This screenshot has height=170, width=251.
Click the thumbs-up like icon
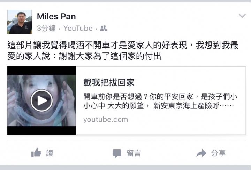(x=36, y=153)
